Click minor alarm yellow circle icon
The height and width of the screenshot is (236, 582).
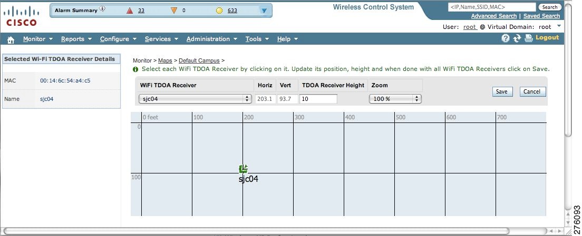219,11
